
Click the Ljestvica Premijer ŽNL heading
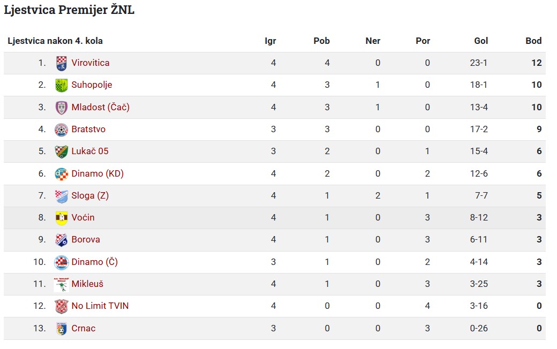point(69,10)
